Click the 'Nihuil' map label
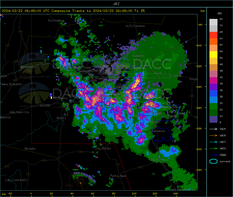 [x=61, y=118]
